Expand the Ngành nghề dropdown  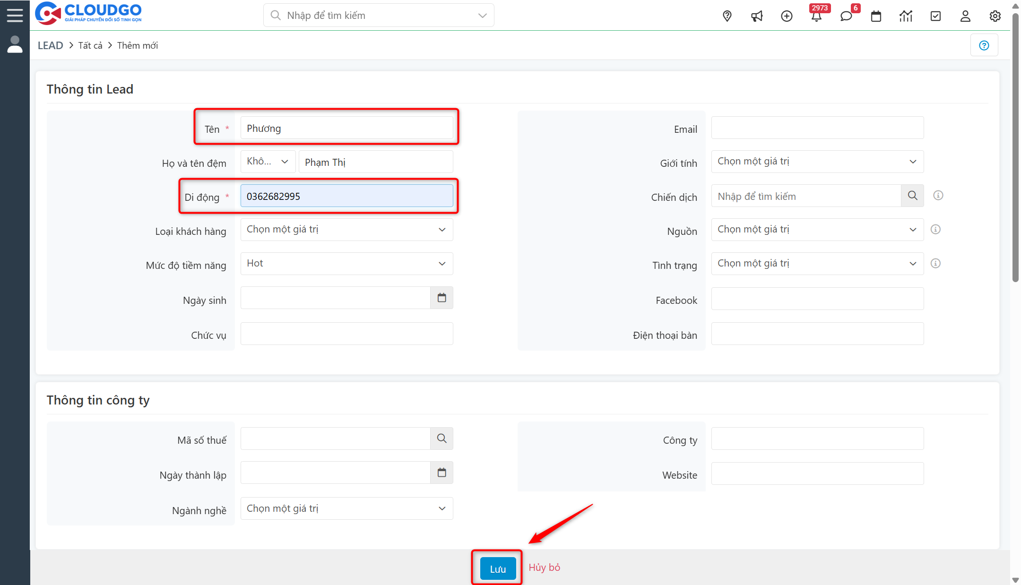346,508
